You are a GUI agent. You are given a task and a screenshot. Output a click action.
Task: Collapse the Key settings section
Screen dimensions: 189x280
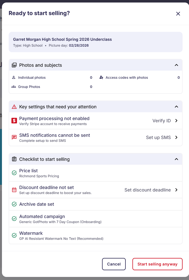pos(176,106)
